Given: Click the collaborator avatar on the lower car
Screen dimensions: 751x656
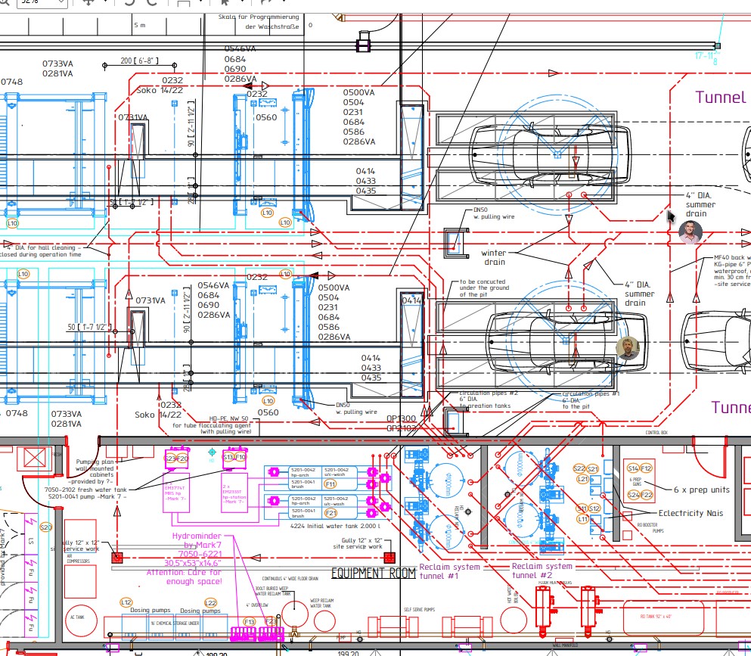Looking at the screenshot, I should 628,348.
